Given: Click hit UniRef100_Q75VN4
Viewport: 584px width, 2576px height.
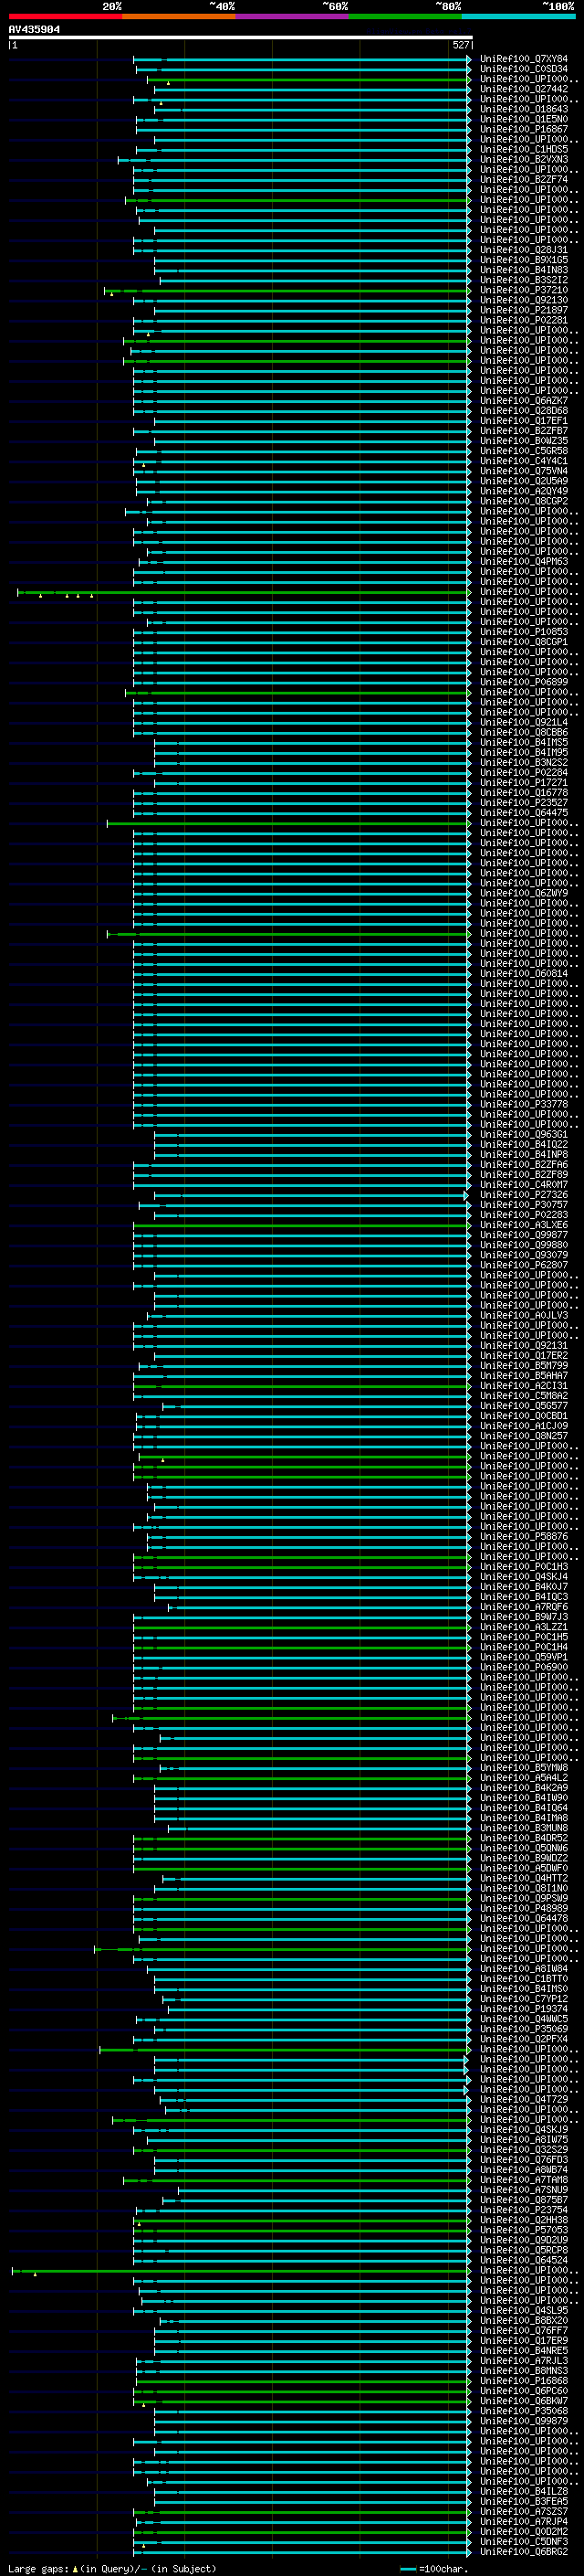Looking at the screenshot, I should [524, 471].
